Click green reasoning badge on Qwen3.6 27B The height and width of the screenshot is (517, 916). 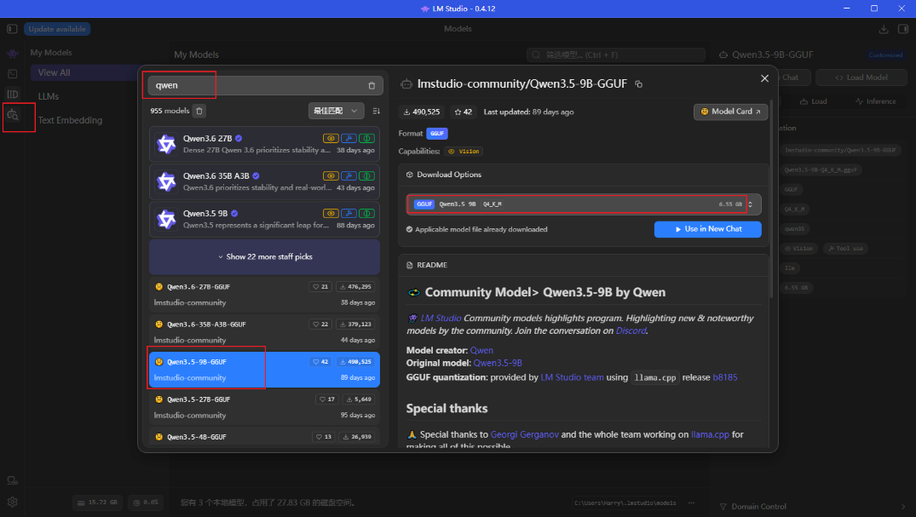[366, 139]
